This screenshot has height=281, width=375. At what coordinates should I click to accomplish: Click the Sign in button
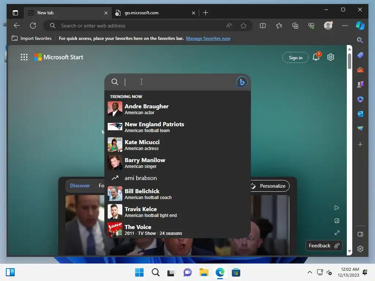coord(296,57)
